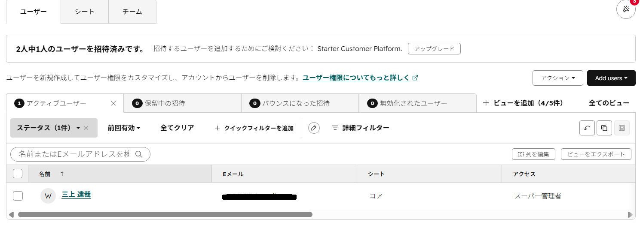Click クイックフィルターを追加
Image resolution: width=640 pixels, height=225 pixels.
(x=254, y=128)
